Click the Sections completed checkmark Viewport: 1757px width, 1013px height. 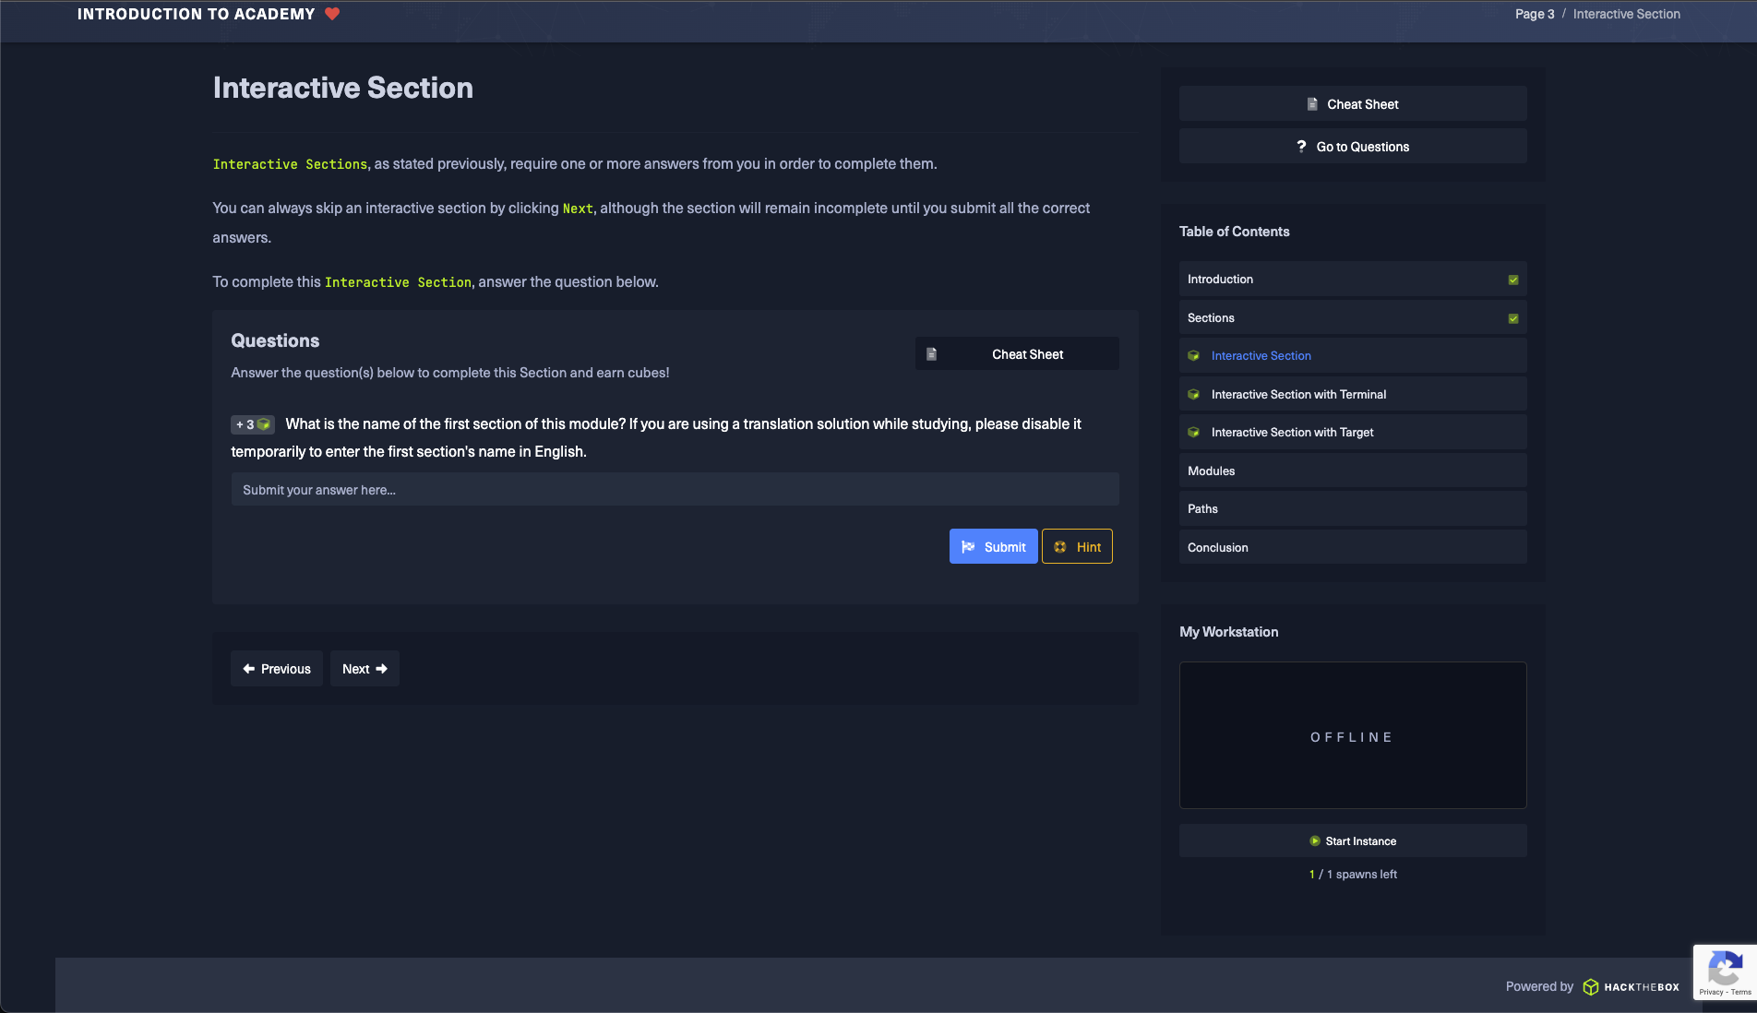tap(1513, 318)
